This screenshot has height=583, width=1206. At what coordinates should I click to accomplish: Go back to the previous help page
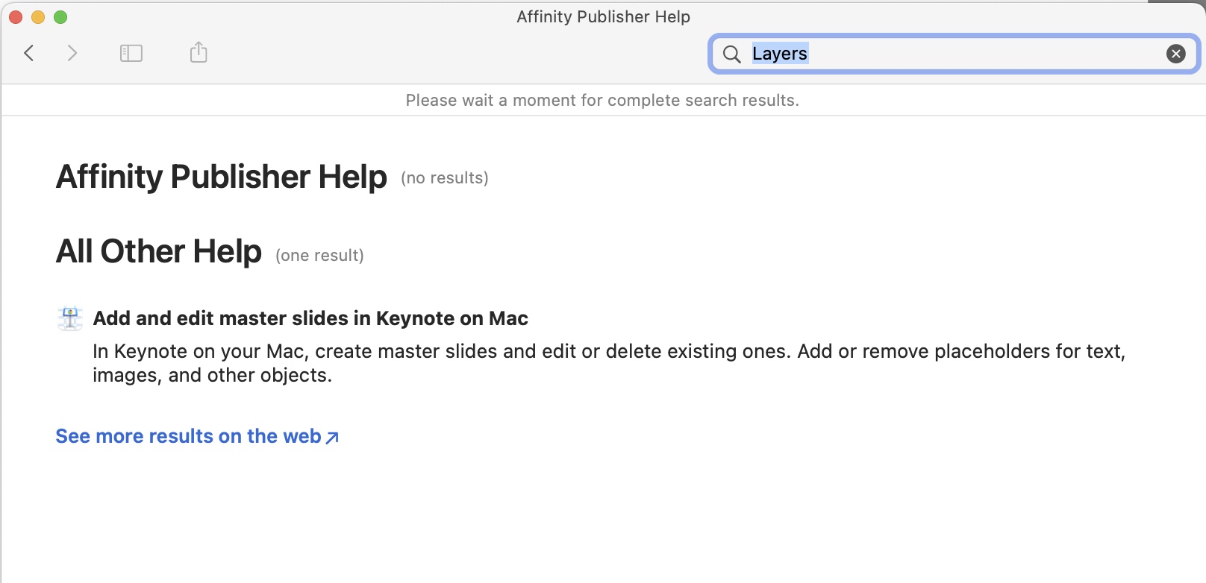point(29,53)
